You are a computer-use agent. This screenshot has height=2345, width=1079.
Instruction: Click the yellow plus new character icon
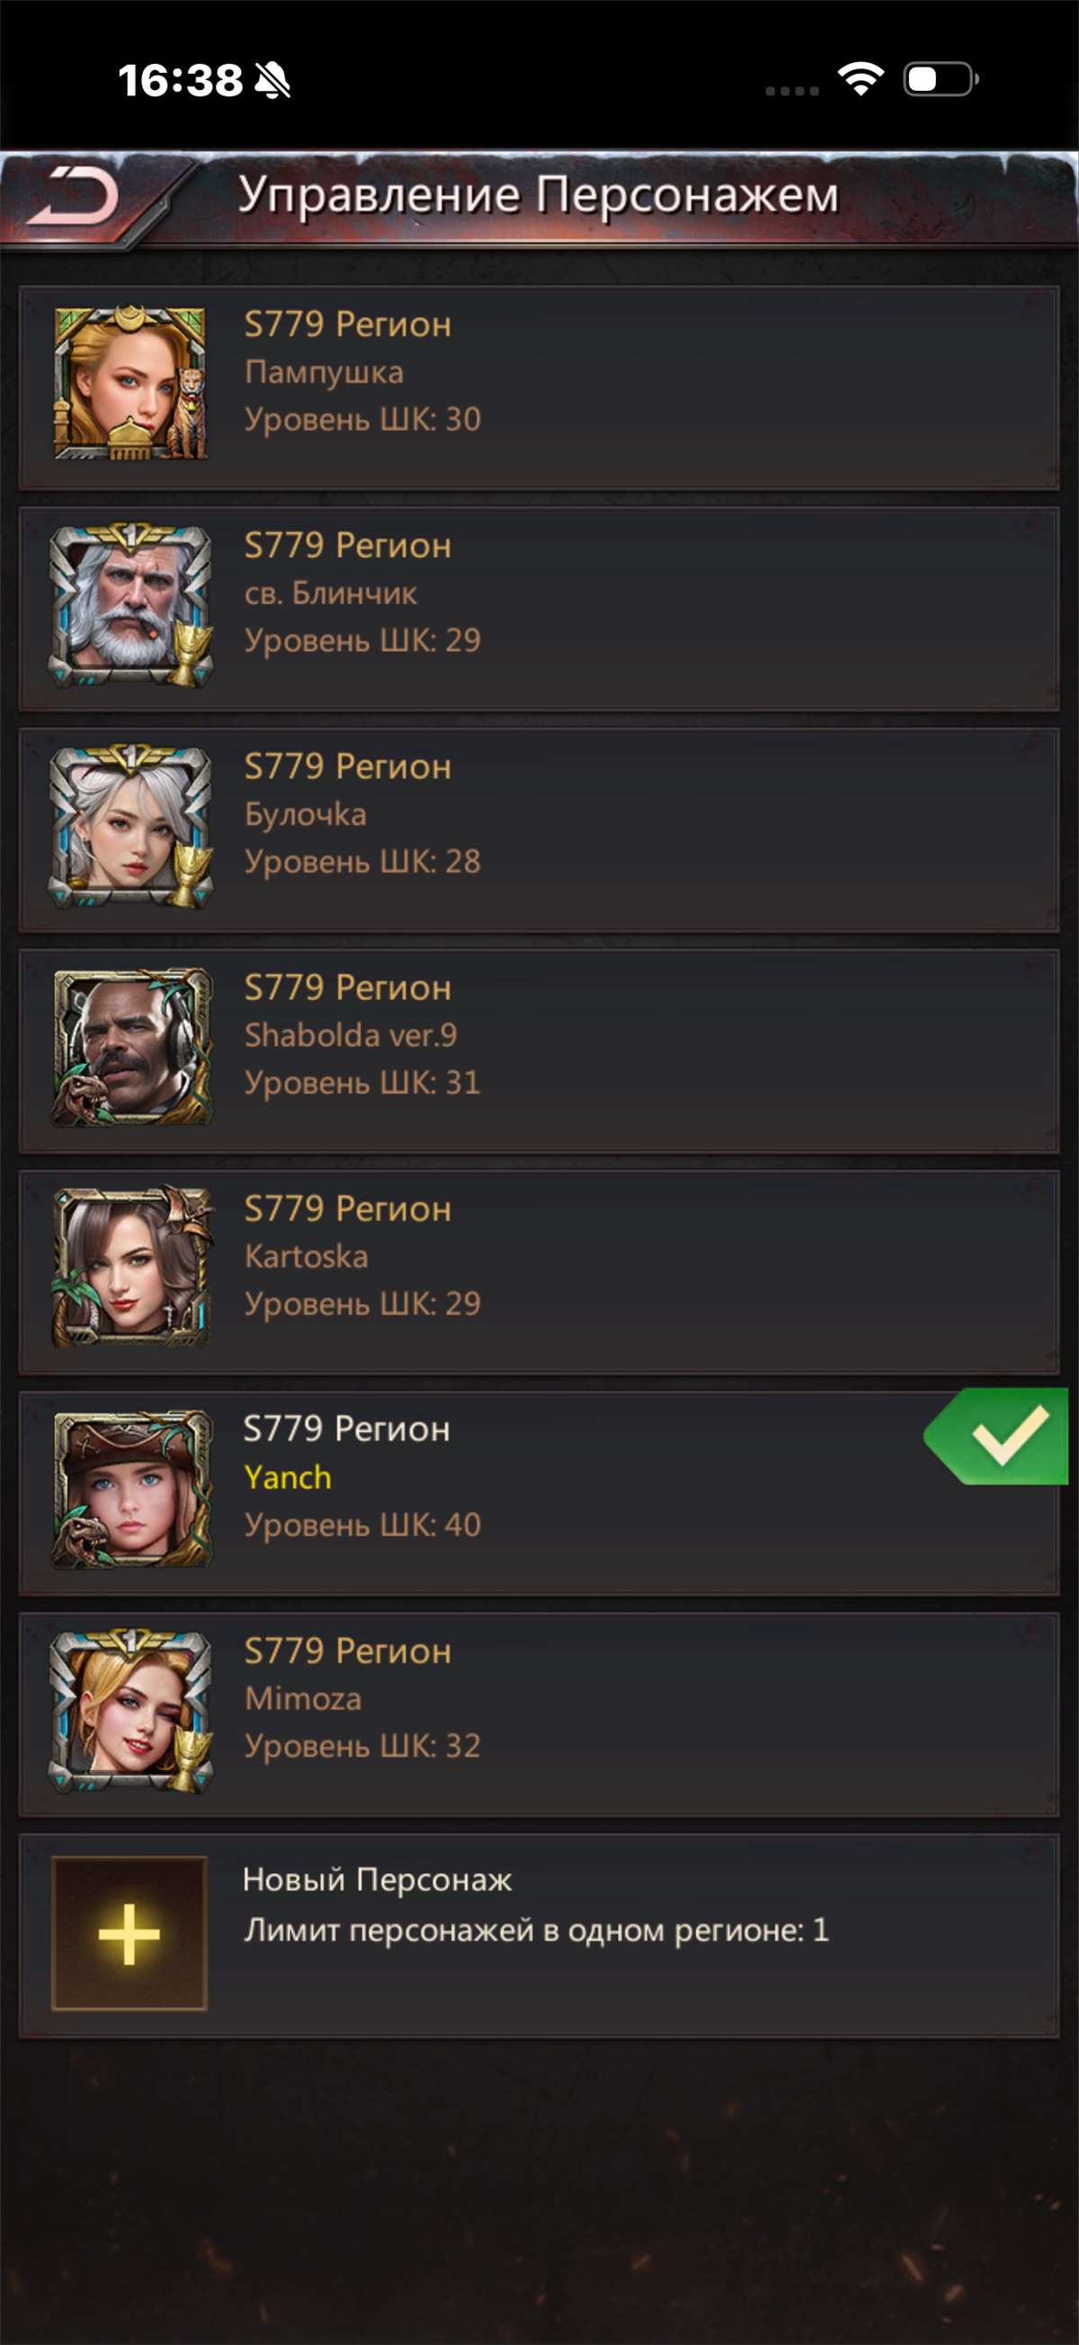tap(129, 1933)
